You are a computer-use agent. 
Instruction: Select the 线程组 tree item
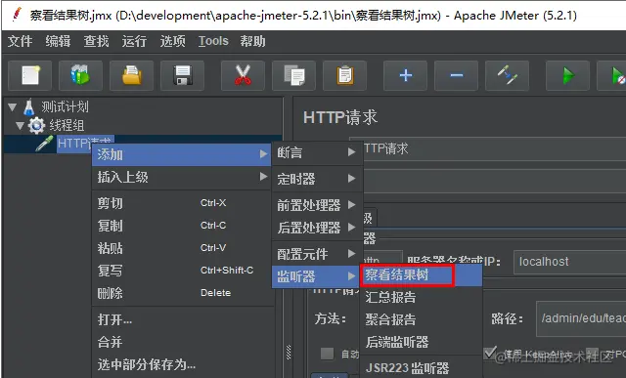[67, 126]
